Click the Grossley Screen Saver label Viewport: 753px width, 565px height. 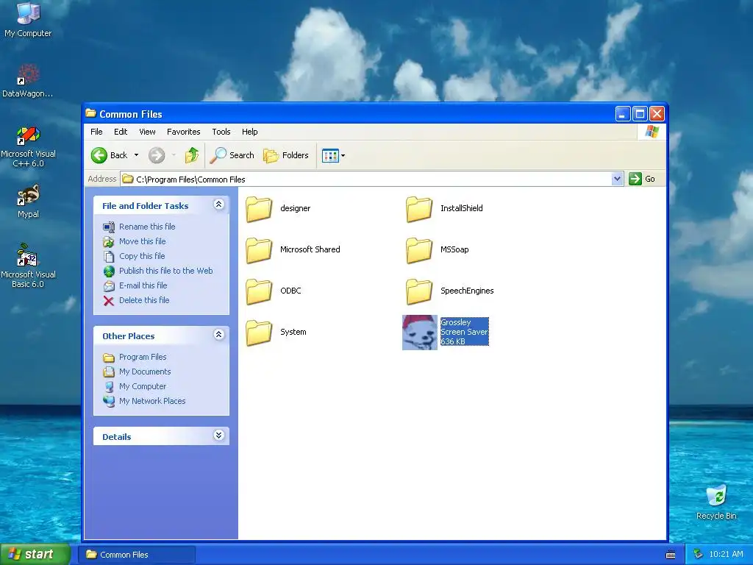465,332
